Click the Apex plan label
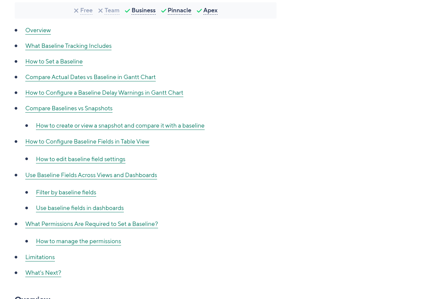 click(210, 11)
